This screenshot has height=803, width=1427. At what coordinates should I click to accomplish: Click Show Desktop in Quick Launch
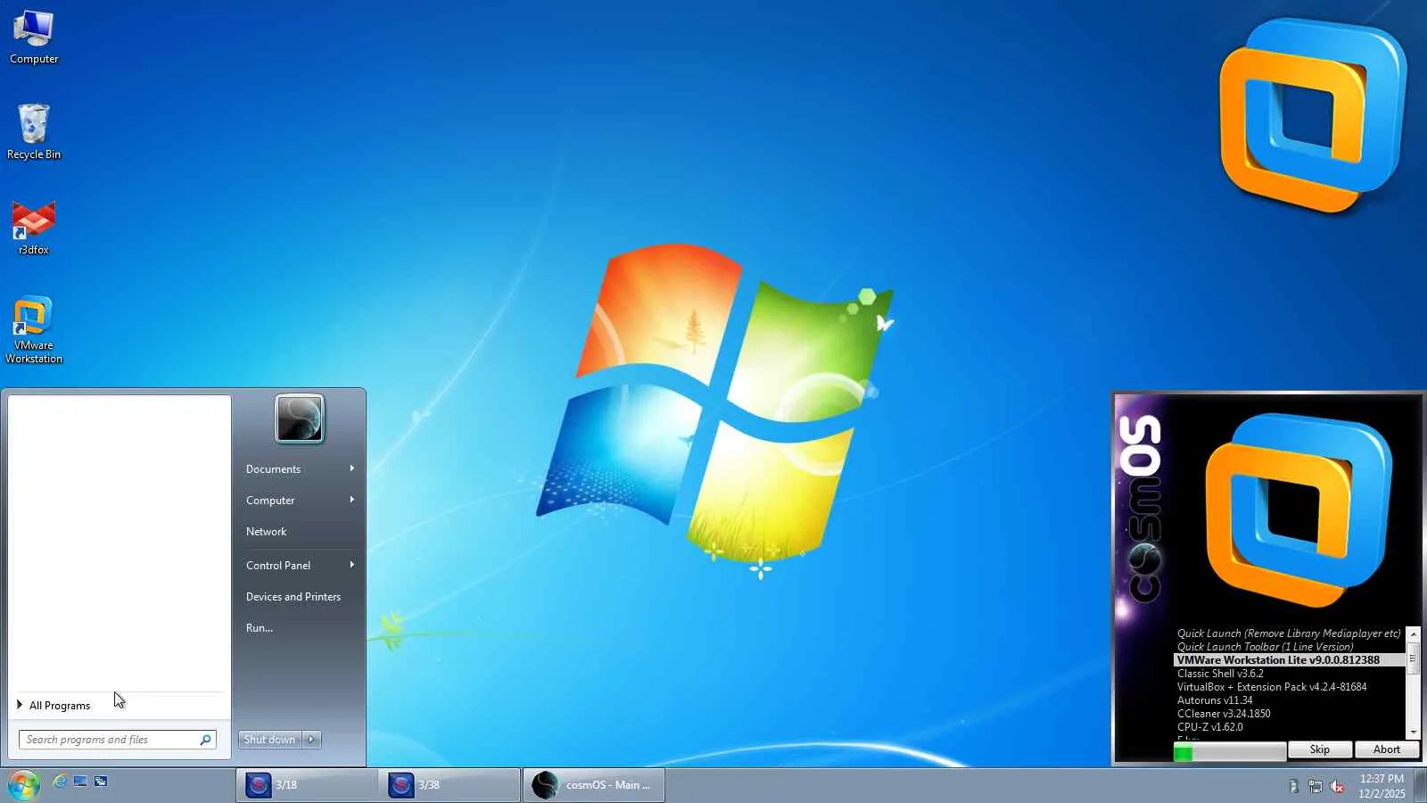coord(80,782)
